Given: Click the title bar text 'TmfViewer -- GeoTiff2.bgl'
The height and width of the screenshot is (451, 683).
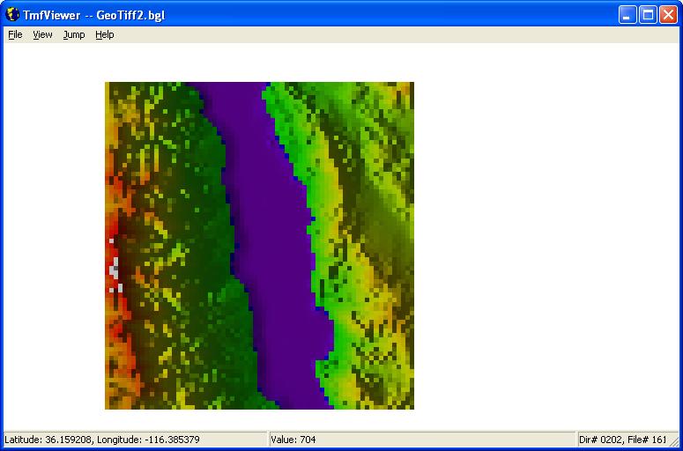Looking at the screenshot, I should tap(94, 15).
